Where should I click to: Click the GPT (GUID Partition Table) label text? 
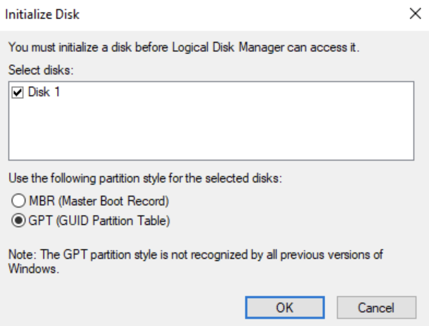pos(99,221)
